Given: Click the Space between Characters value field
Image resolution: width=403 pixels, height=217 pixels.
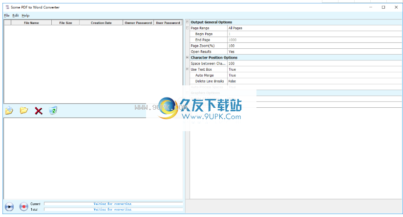Looking at the screenshot, I should pos(315,63).
